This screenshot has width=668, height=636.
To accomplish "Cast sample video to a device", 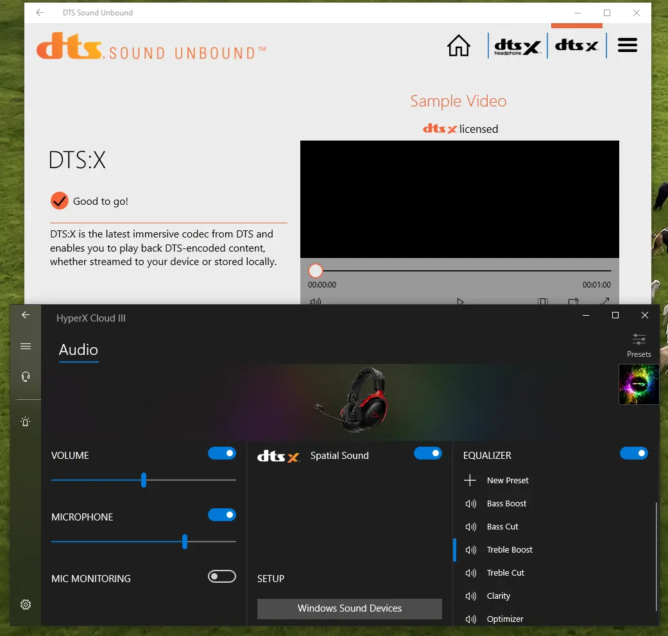I will (574, 302).
